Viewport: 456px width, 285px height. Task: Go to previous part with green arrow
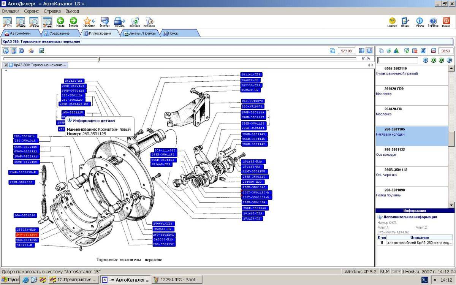[434, 60]
